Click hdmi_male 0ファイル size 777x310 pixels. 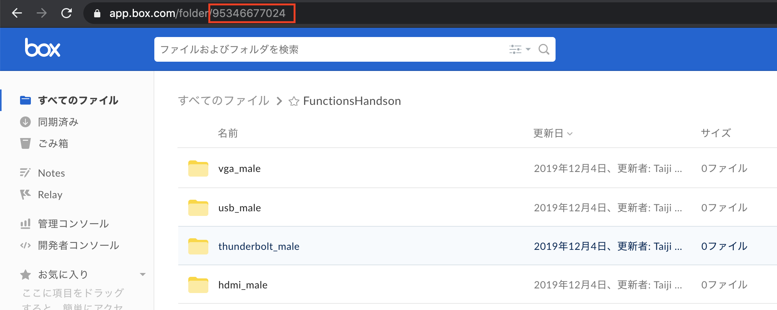[724, 285]
